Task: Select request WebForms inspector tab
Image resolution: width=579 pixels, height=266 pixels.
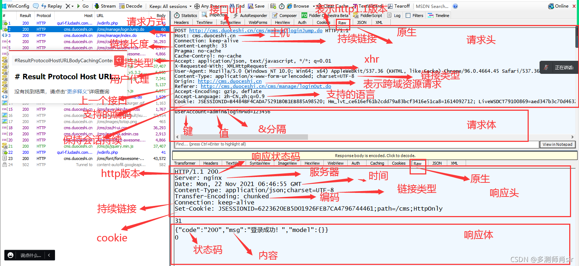Action: click(x=258, y=22)
